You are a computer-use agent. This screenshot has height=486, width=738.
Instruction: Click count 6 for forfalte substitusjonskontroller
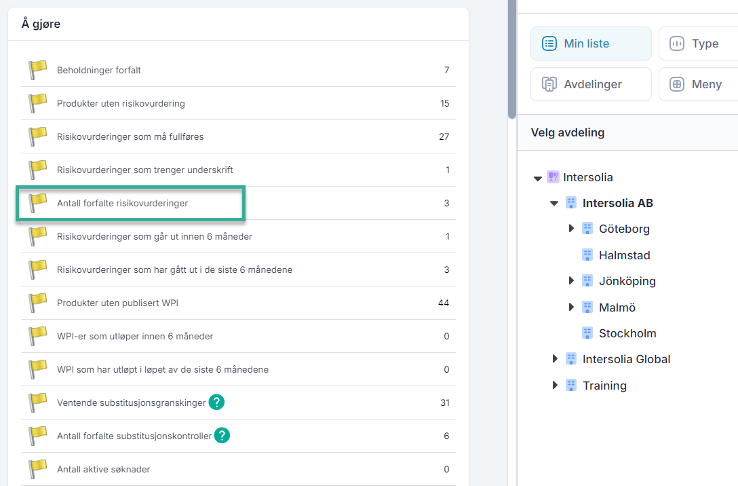click(x=446, y=436)
